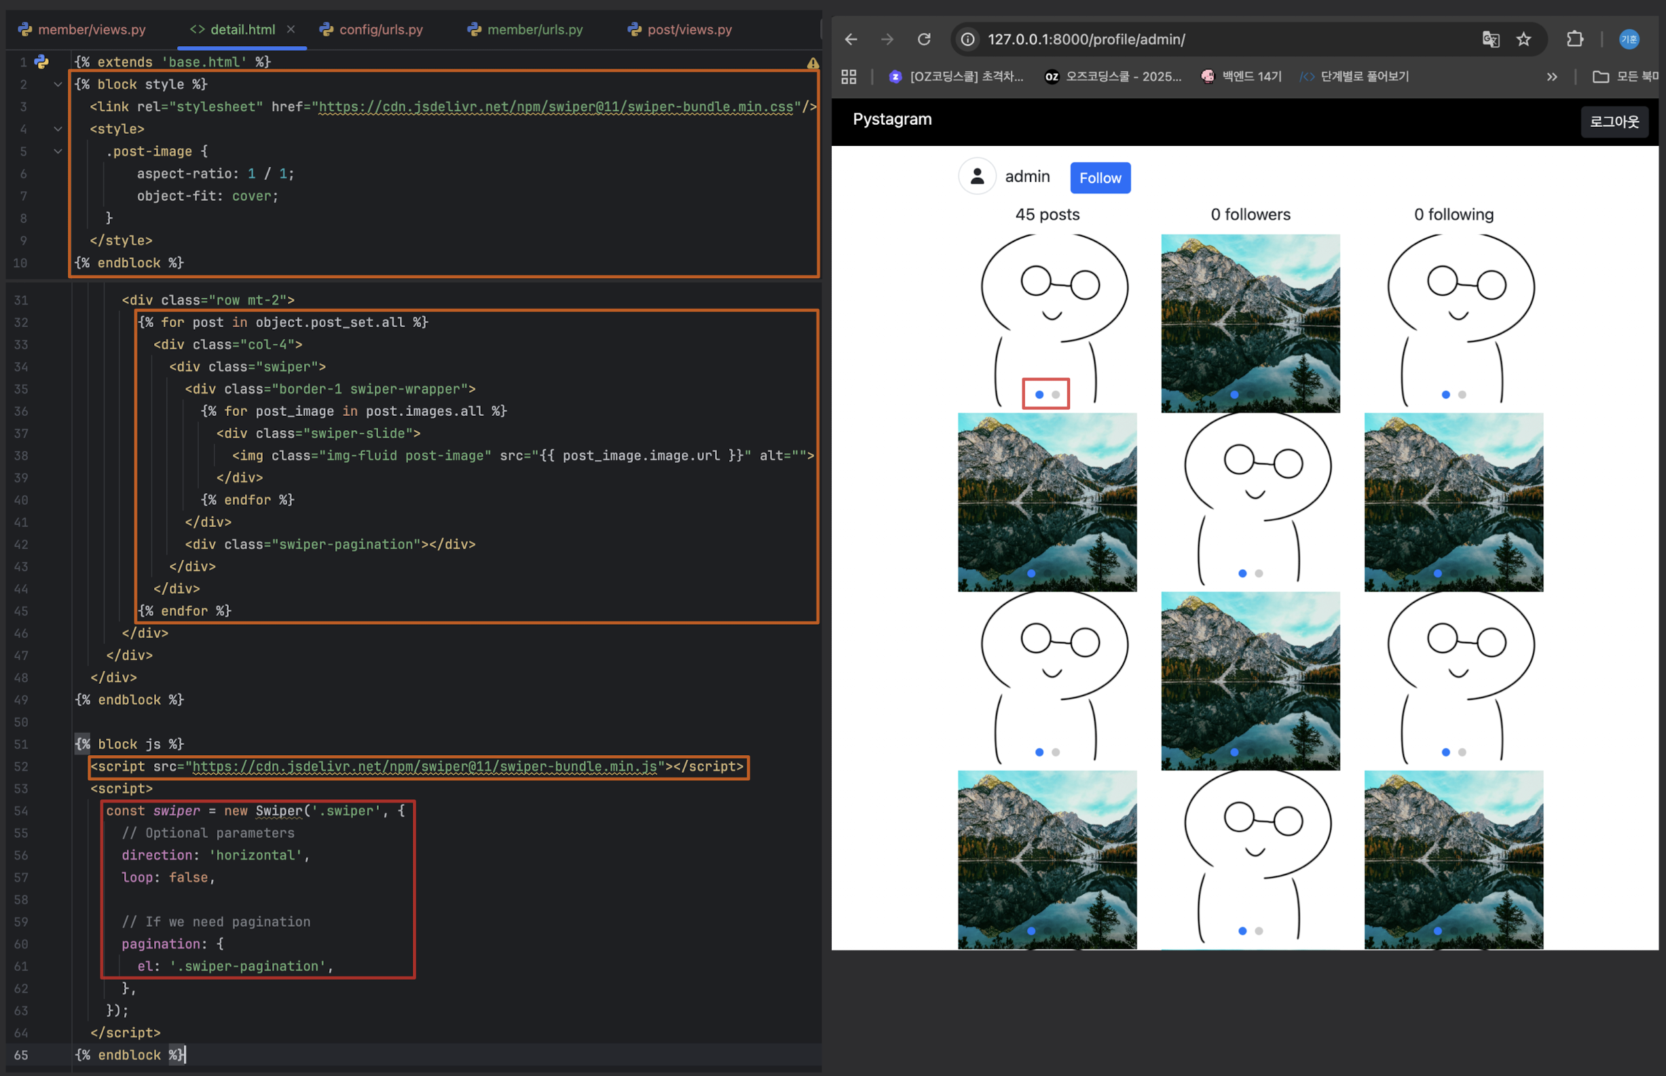Click the browser back arrow
1666x1076 pixels.
(851, 39)
